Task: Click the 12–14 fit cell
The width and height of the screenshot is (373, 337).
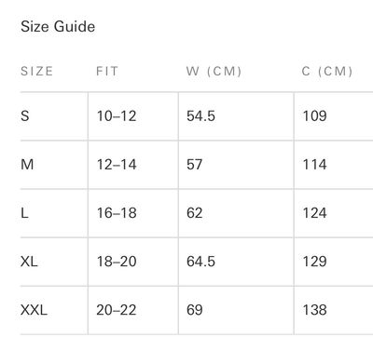Action: tap(117, 165)
